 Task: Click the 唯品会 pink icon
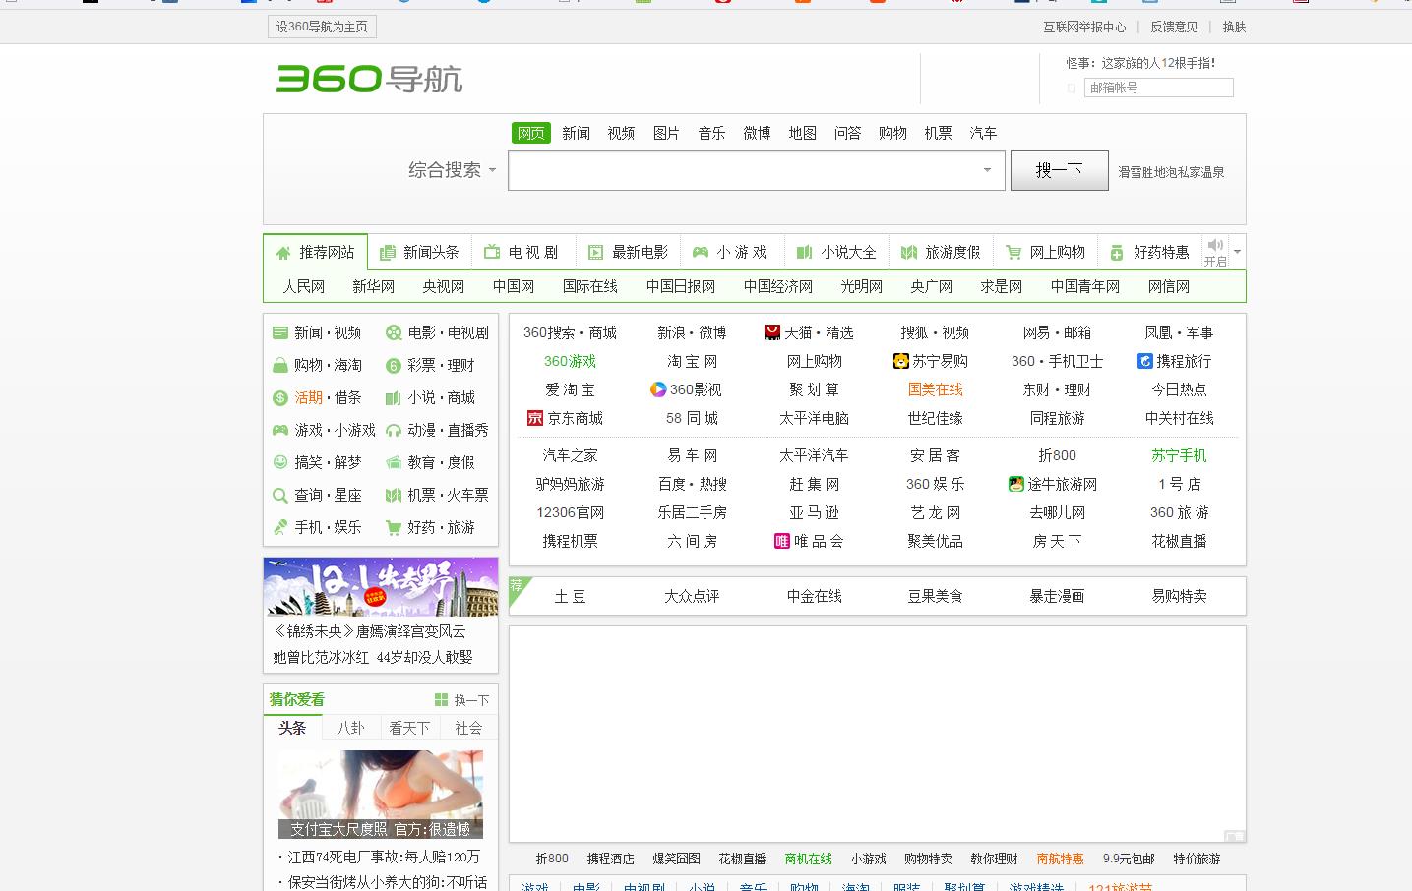781,541
